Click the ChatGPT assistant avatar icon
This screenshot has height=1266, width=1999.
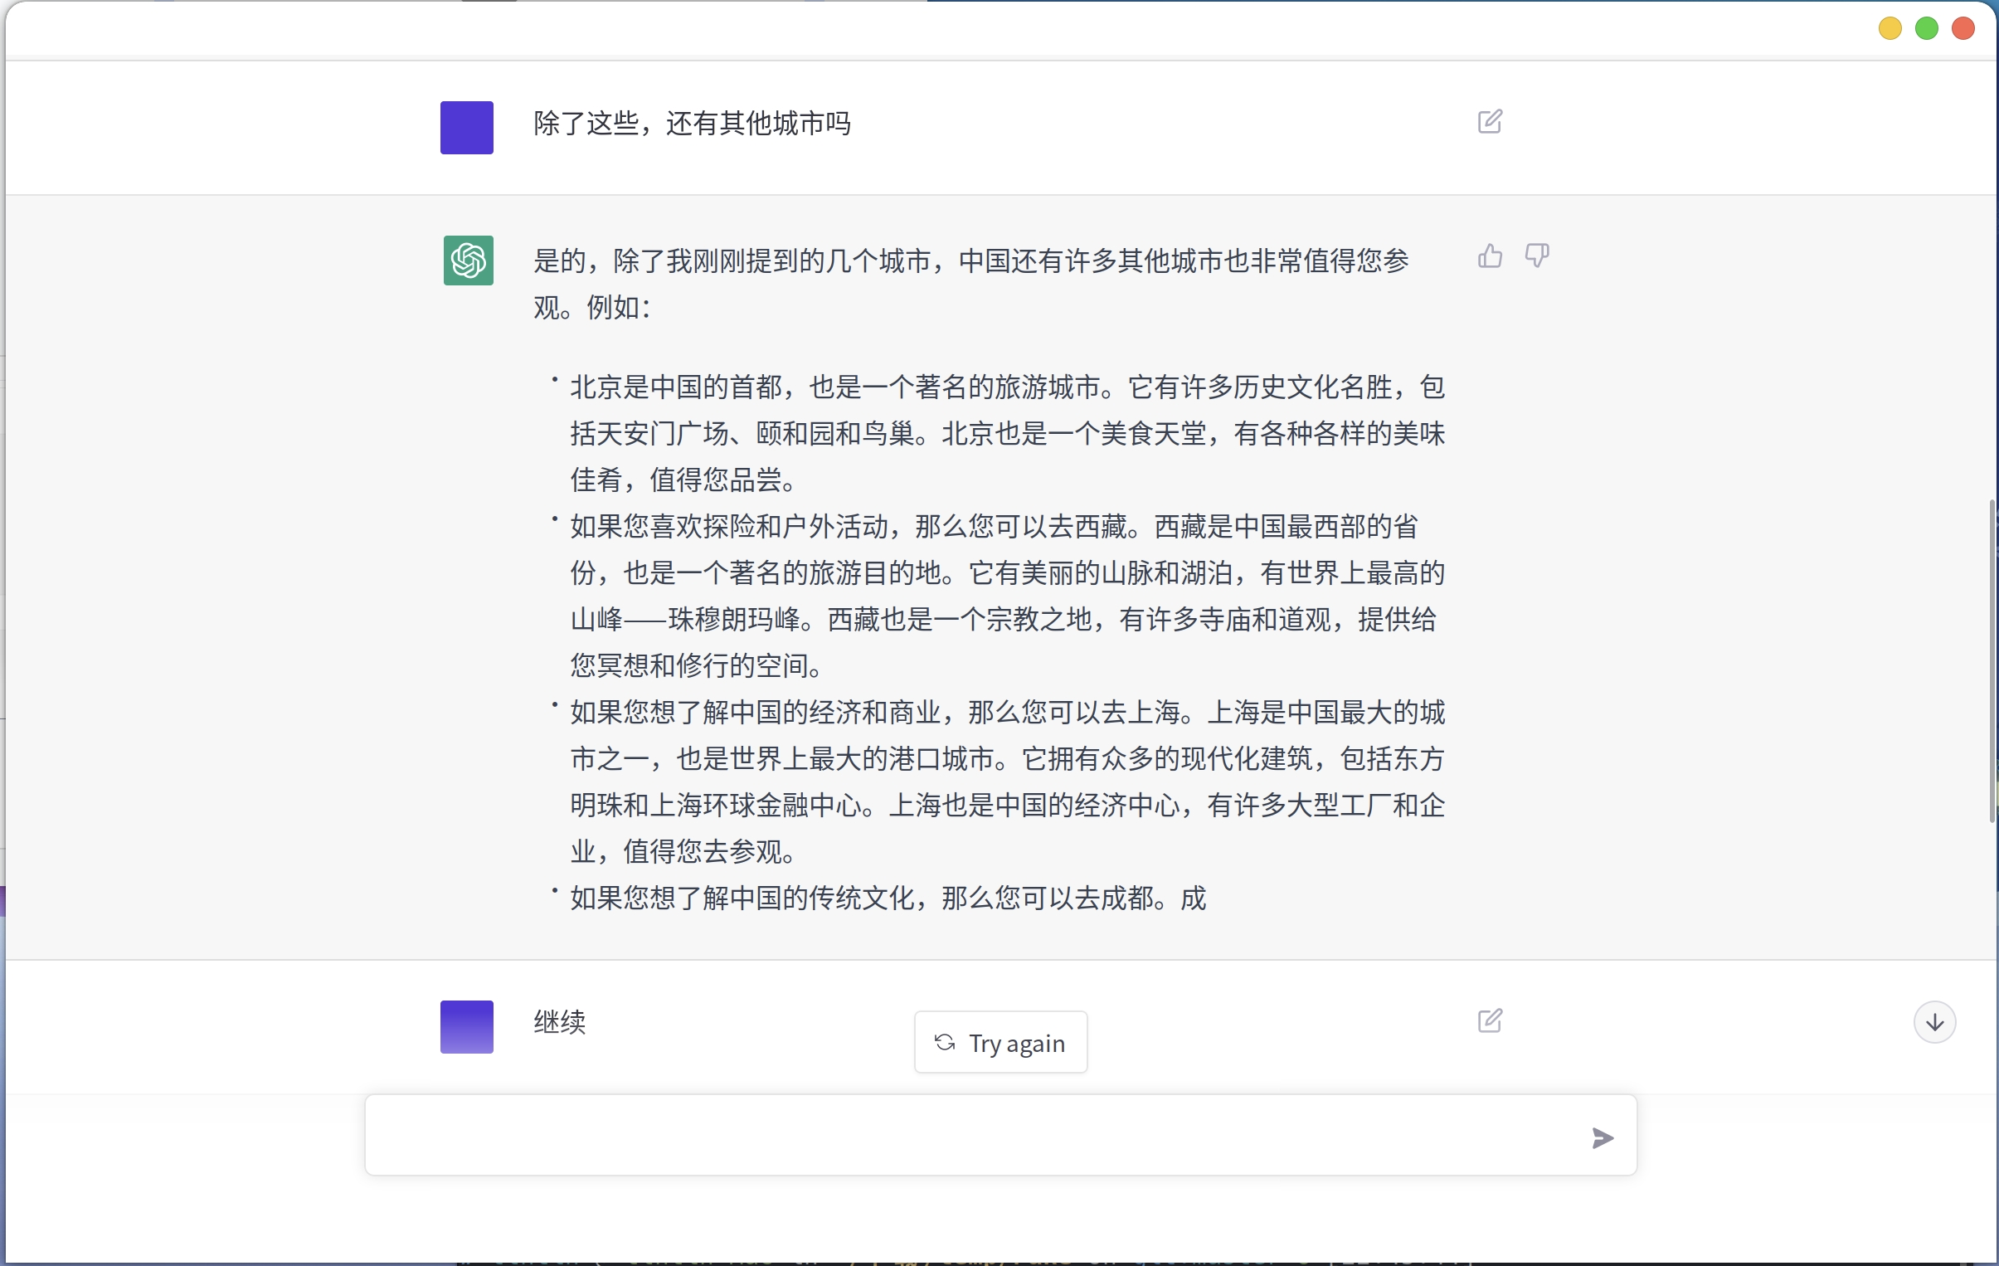pyautogui.click(x=468, y=261)
